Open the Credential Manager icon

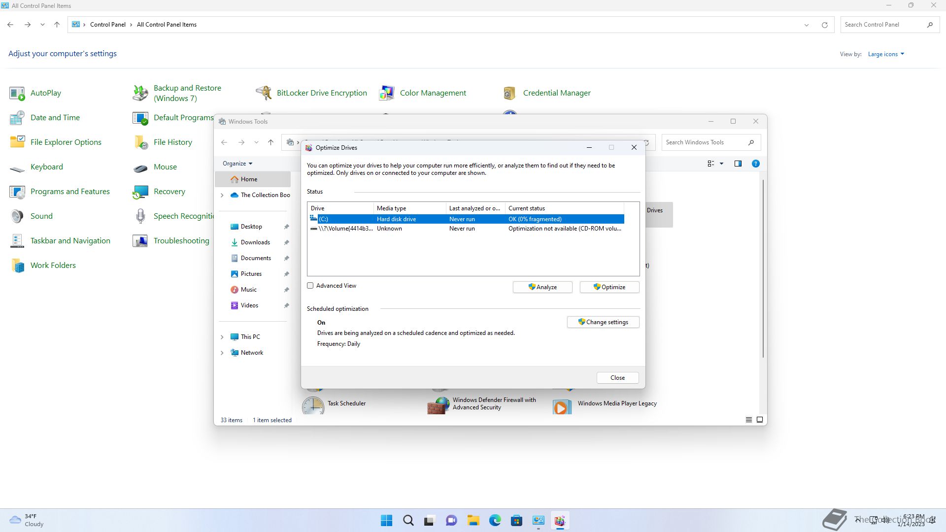[509, 93]
